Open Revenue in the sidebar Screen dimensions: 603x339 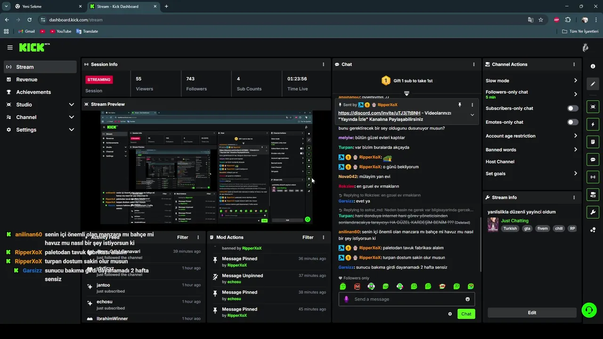coord(40,80)
